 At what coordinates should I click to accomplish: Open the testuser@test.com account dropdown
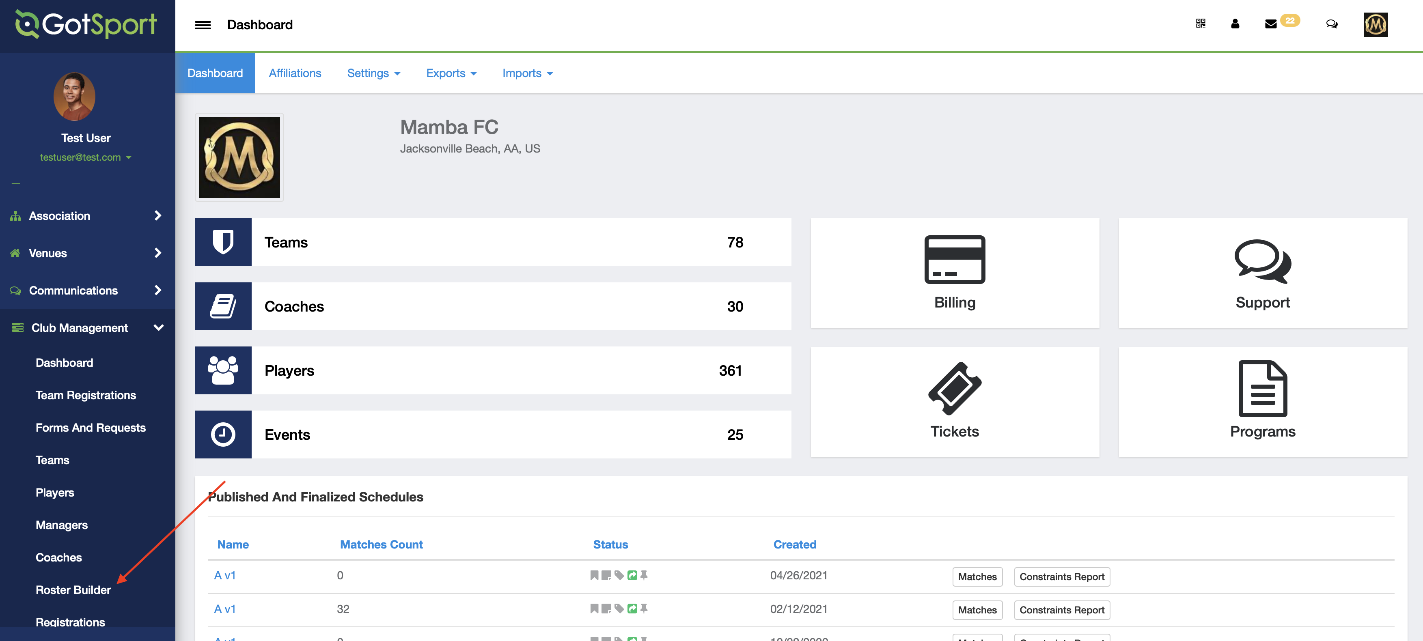pos(86,157)
